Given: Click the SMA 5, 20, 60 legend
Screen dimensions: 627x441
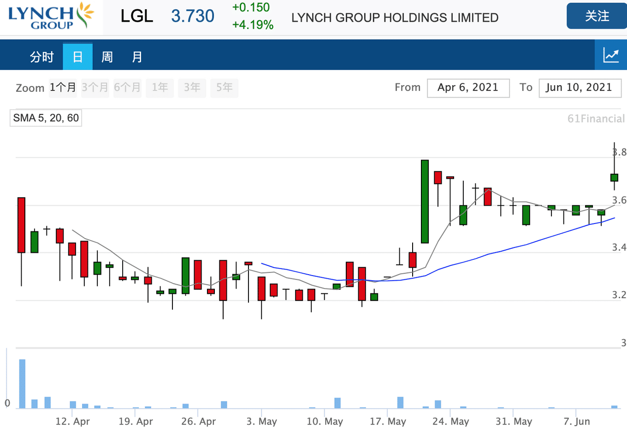Looking at the screenshot, I should [x=46, y=118].
